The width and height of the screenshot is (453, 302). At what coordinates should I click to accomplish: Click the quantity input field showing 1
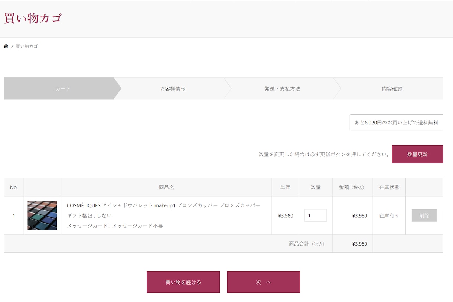tap(315, 215)
